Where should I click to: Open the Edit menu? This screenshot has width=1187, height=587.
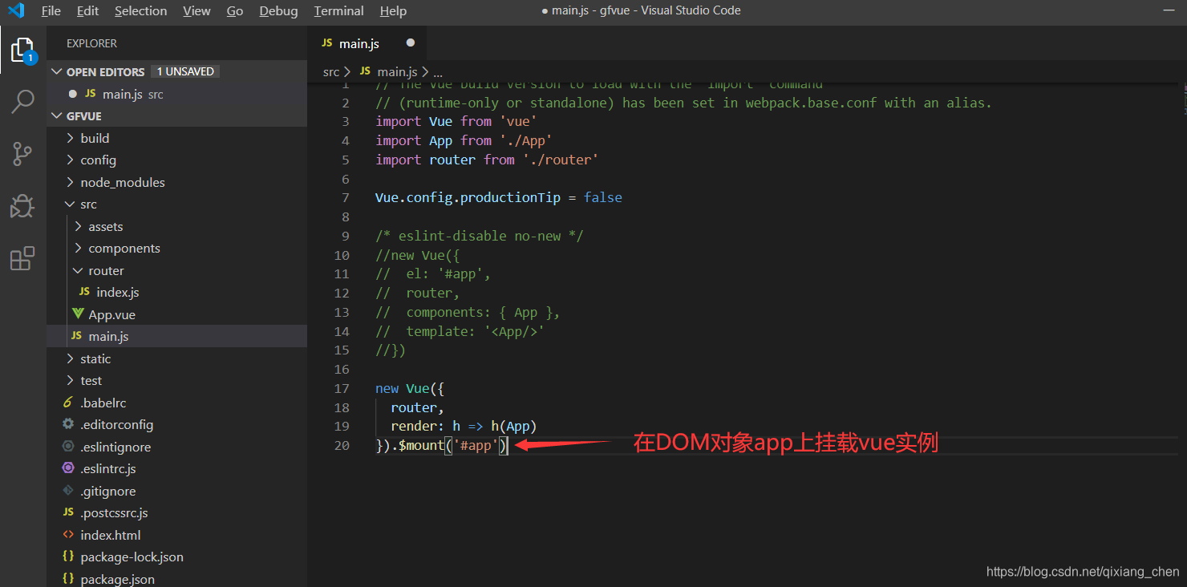[x=88, y=11]
